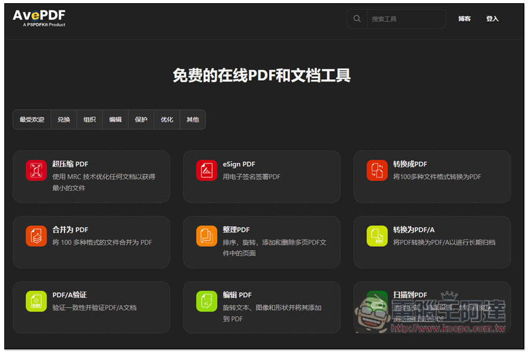Screen dimensions: 528x353
Task: Click the A PSPDFKit Product tagline
Action: [44, 25]
